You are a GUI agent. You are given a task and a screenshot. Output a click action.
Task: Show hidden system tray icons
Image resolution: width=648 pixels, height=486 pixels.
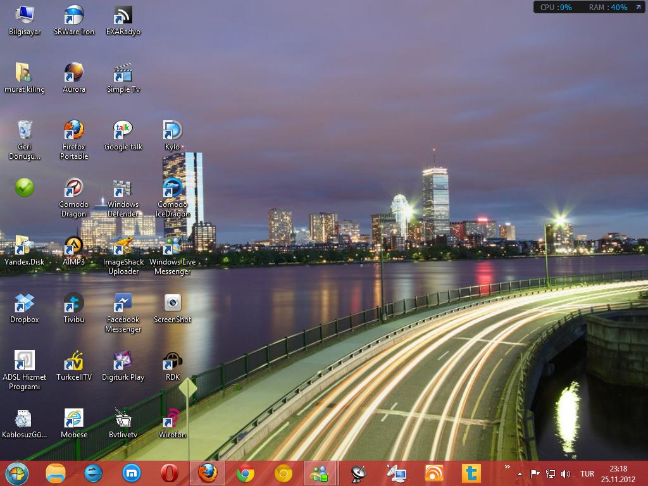pos(520,473)
